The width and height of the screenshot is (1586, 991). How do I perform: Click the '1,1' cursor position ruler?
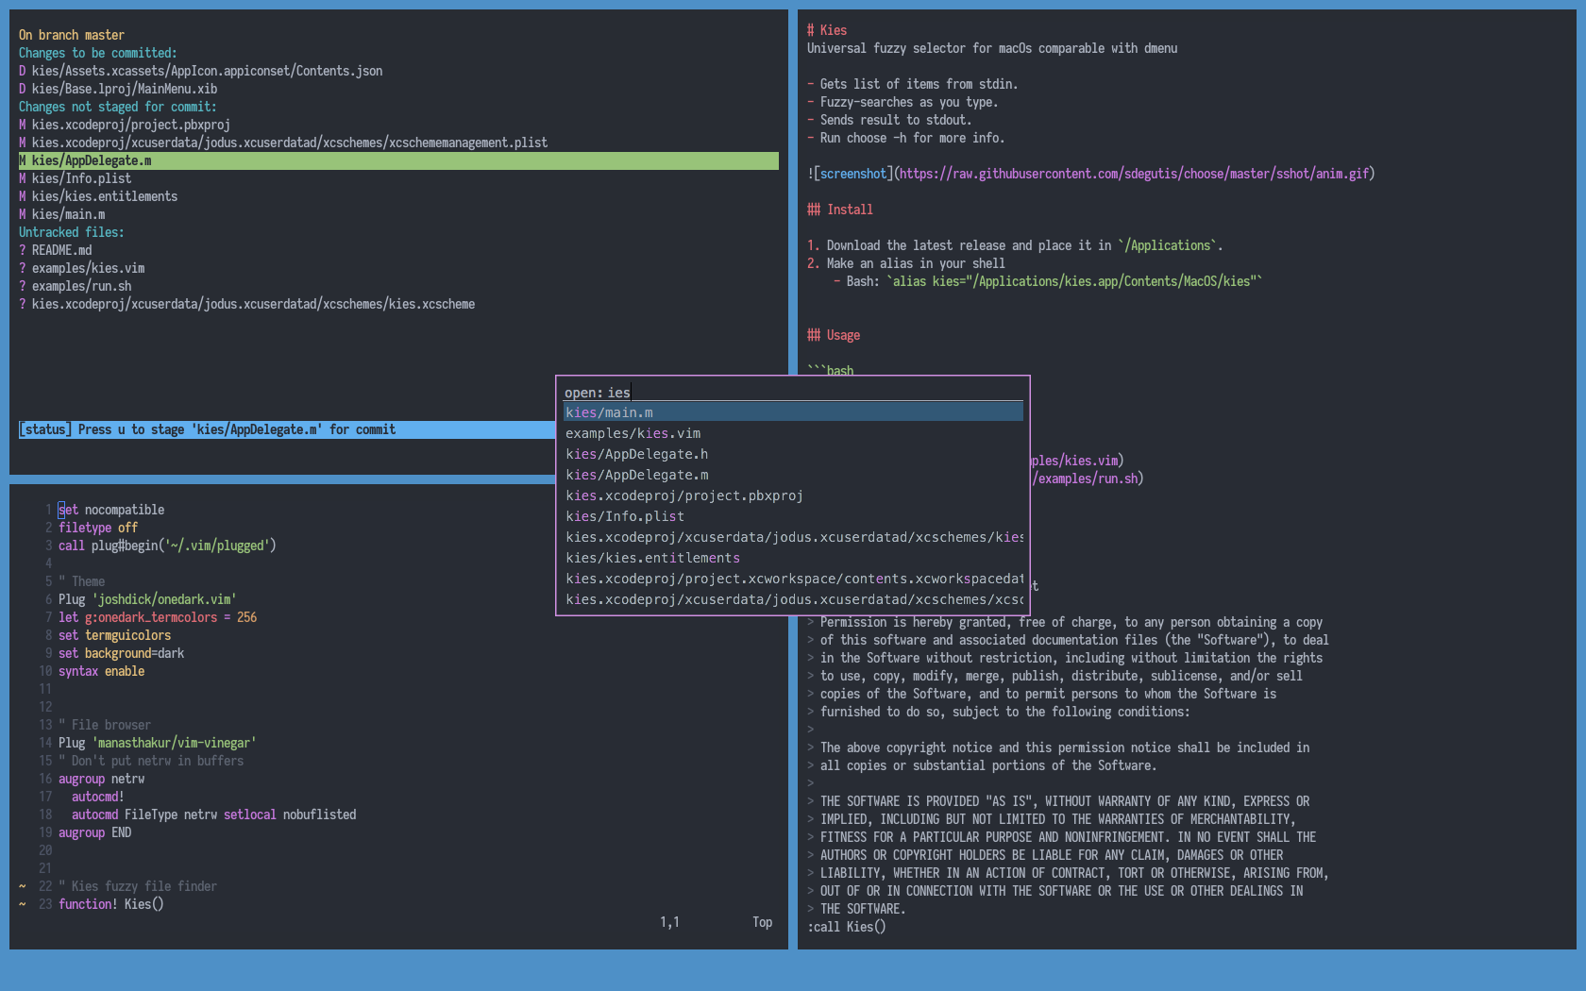(x=669, y=922)
